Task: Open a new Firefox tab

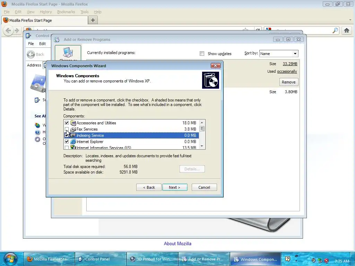Action: (x=93, y=20)
